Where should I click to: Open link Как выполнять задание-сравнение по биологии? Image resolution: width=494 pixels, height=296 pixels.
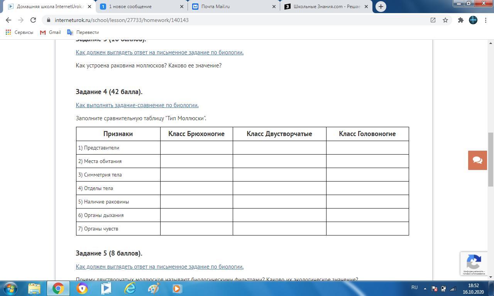(137, 105)
